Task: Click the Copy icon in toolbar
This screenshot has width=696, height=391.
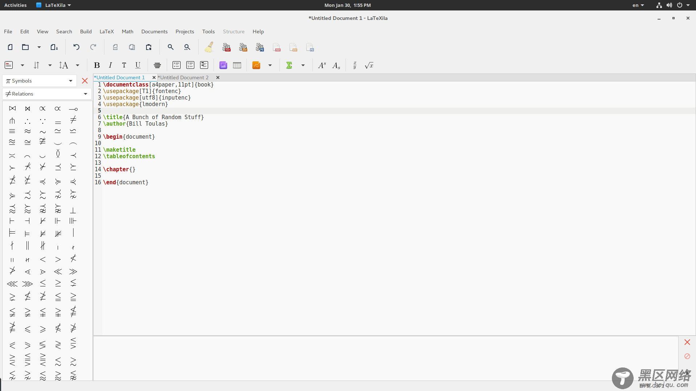Action: pos(132,47)
